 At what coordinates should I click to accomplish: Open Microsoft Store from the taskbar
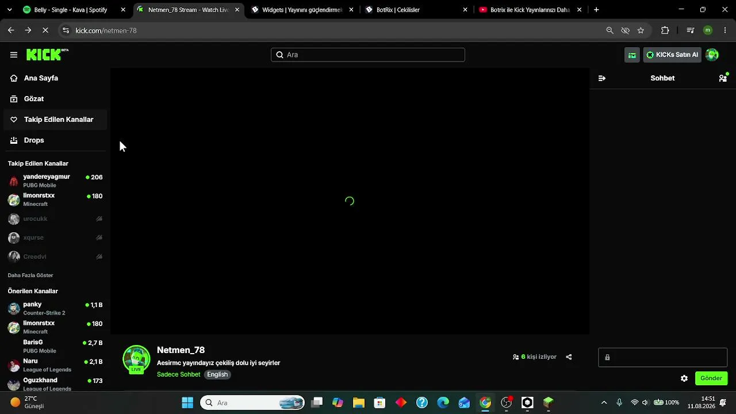[379, 402]
